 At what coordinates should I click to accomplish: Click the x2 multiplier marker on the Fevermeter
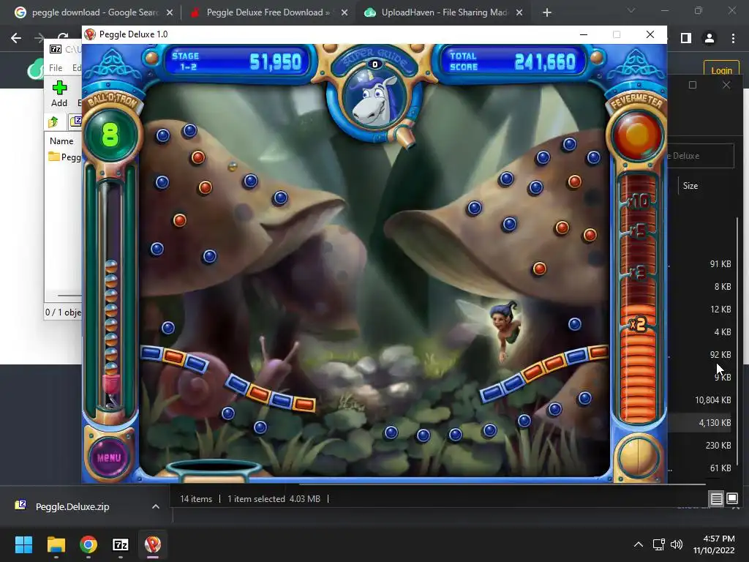638,324
